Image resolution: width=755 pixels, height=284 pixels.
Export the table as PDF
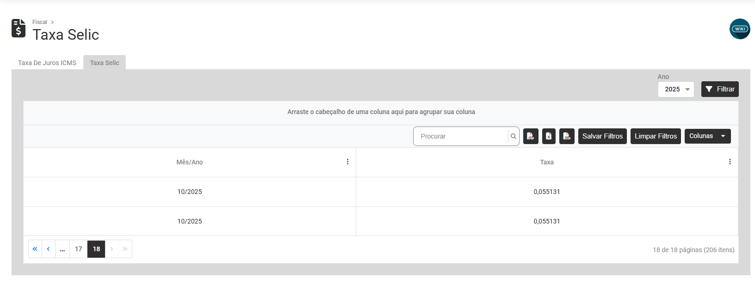pos(531,136)
